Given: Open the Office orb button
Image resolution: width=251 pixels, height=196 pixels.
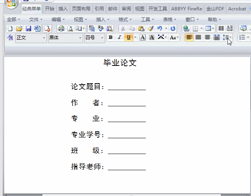Looking at the screenshot, I should click(x=11, y=3).
